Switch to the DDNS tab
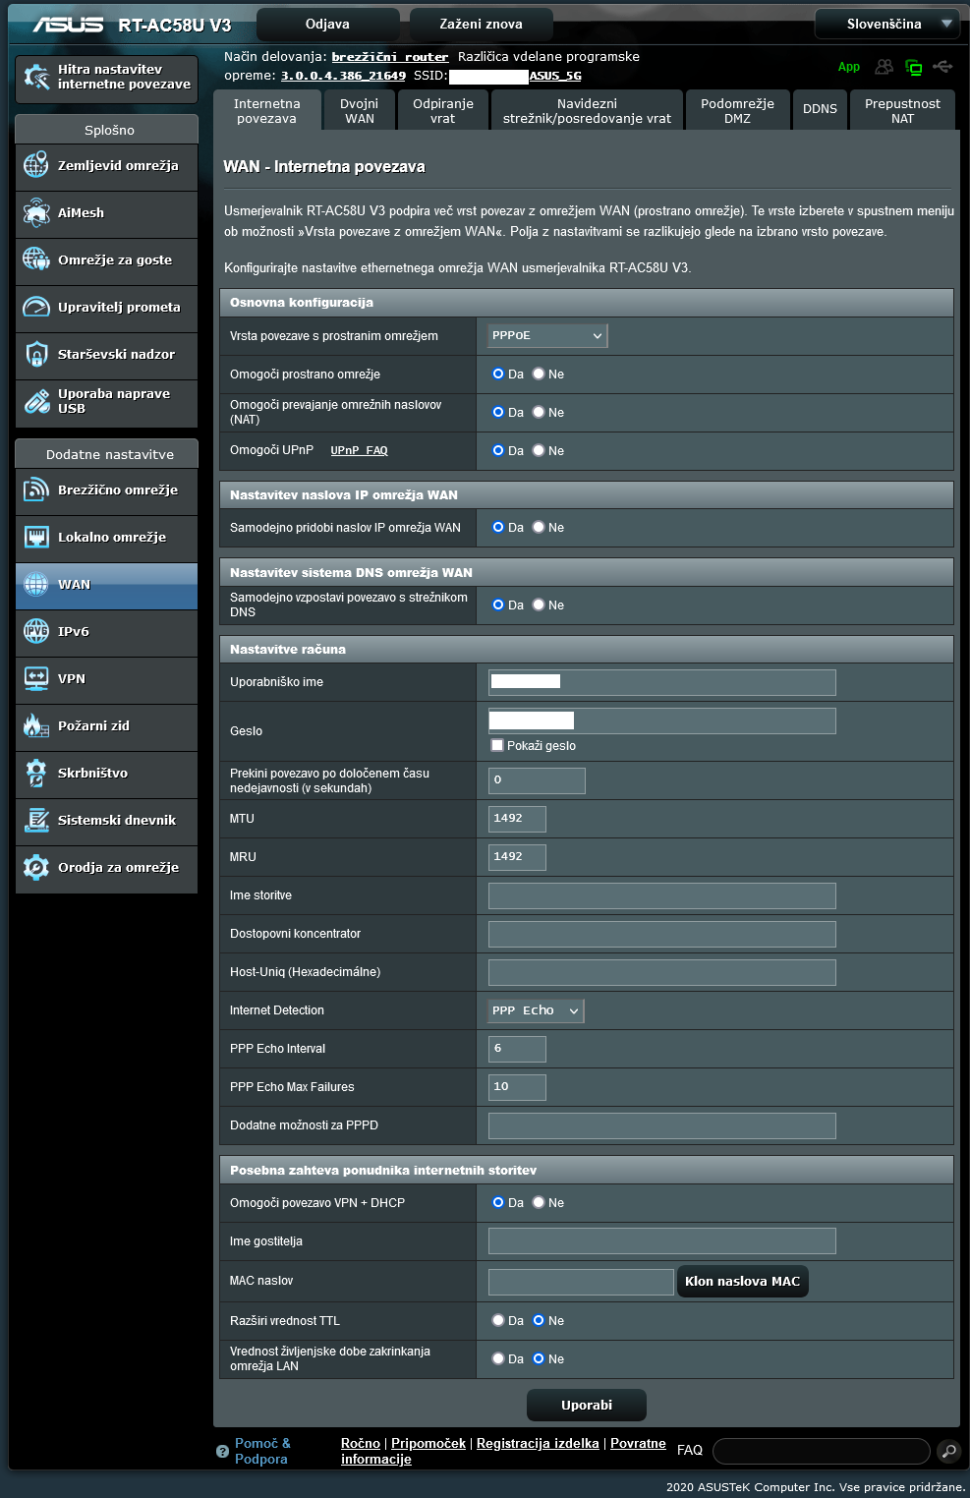The image size is (970, 1498). pos(820,109)
